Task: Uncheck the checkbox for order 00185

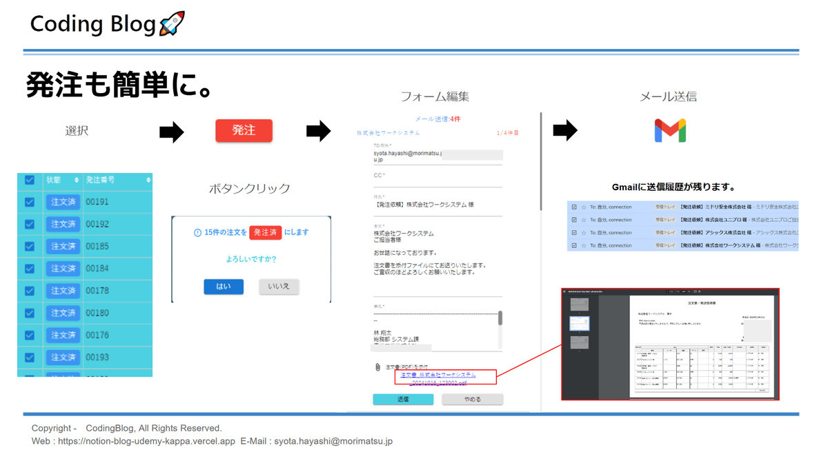Action: coord(30,246)
